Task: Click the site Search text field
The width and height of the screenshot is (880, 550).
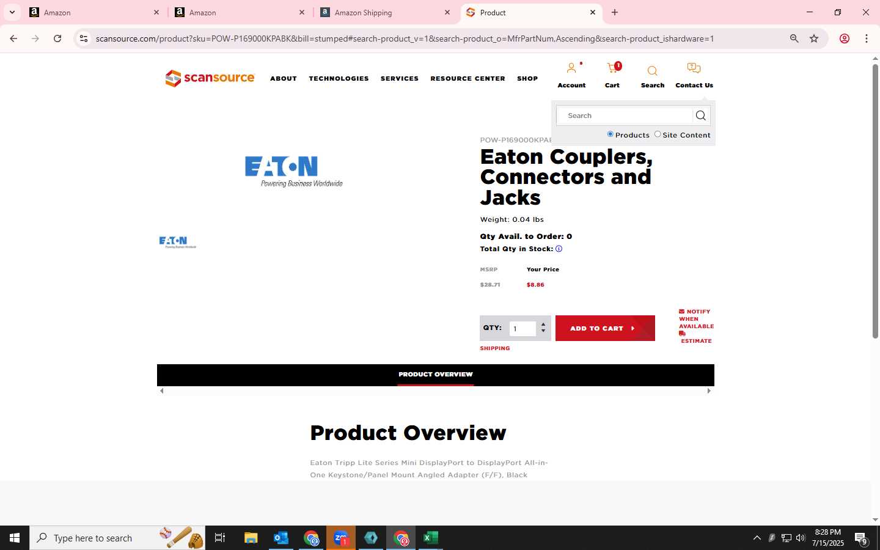Action: (x=625, y=116)
